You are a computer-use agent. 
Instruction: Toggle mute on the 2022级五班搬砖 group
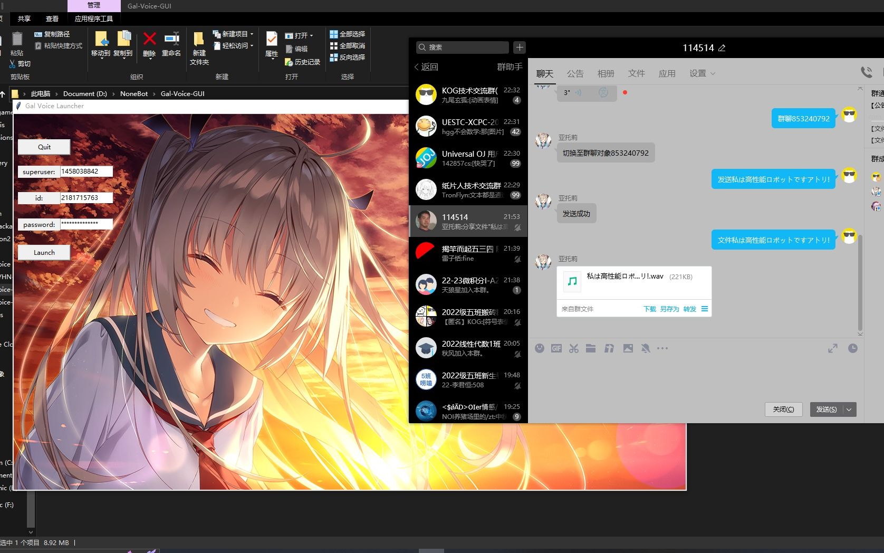click(517, 323)
